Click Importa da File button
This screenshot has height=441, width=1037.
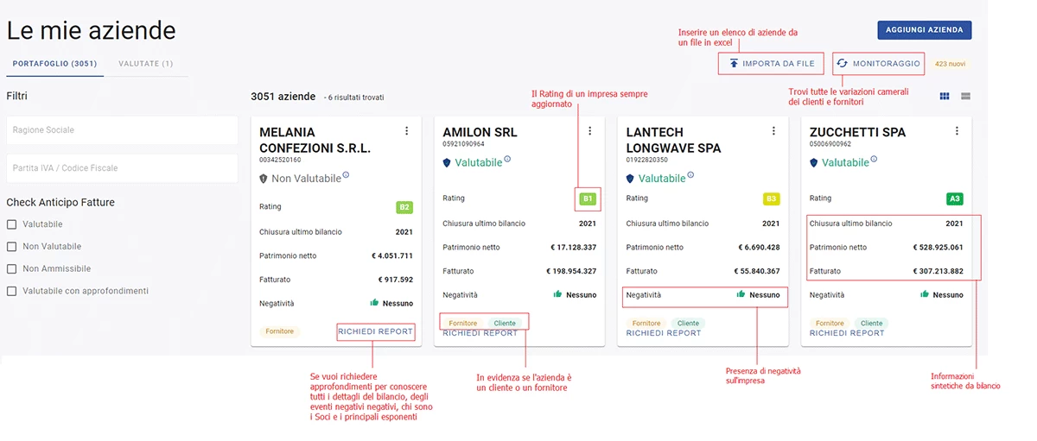click(x=772, y=64)
